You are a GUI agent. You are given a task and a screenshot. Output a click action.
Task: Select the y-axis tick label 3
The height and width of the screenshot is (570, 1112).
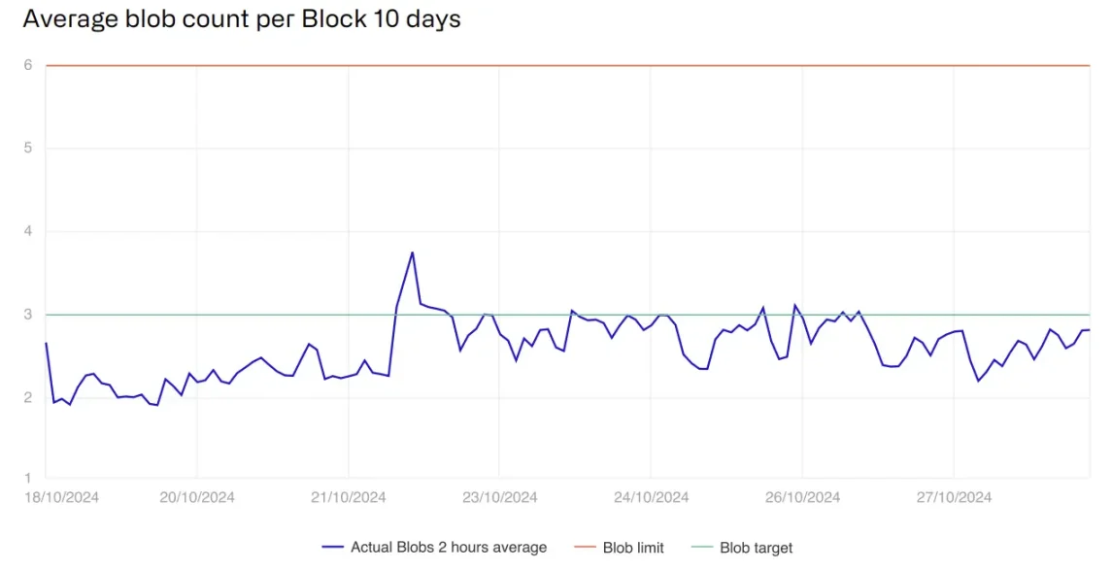click(x=28, y=315)
